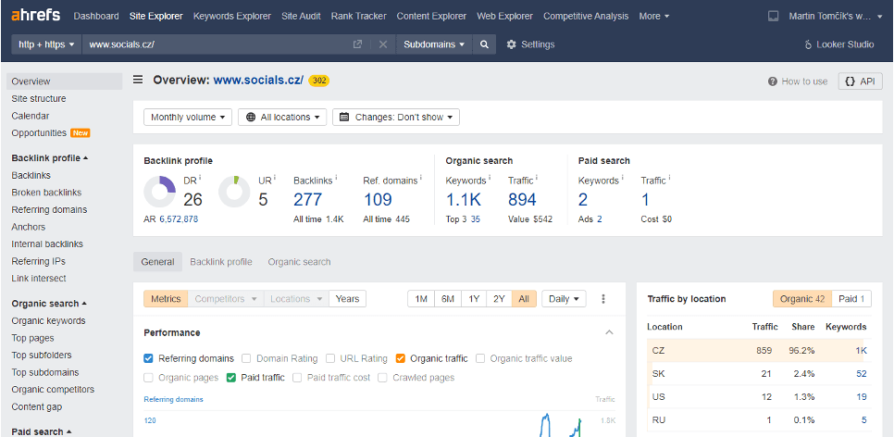894x437 pixels.
Task: Switch to Organic search tab
Action: pos(299,262)
